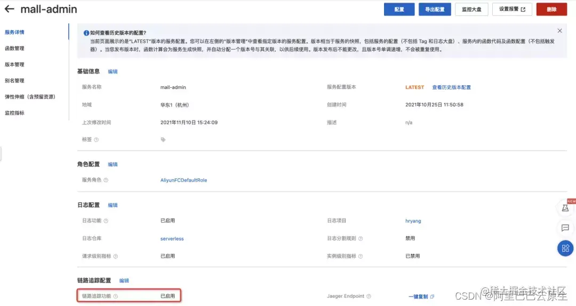576x306 pixels.
Task: Open the serverless logstore link
Action: [172, 238]
